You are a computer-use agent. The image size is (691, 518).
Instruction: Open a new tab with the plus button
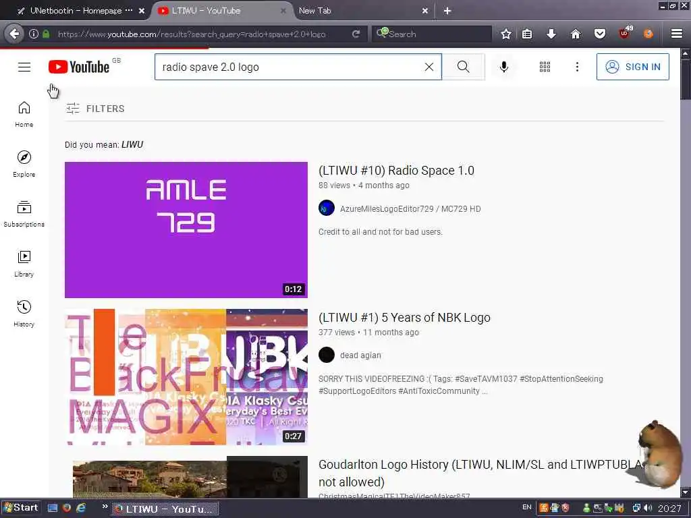(x=447, y=11)
